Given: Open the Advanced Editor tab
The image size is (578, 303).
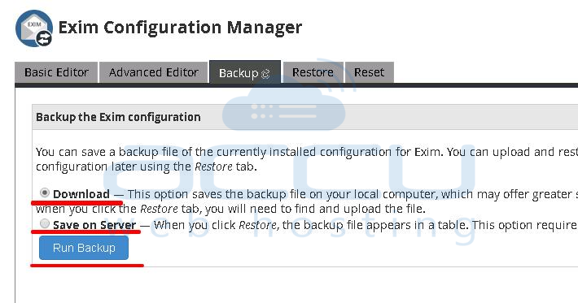Looking at the screenshot, I should pyautogui.click(x=154, y=72).
